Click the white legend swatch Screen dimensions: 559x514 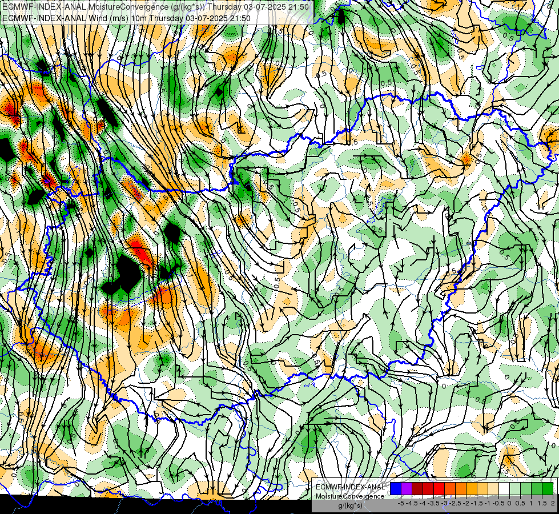point(504,488)
